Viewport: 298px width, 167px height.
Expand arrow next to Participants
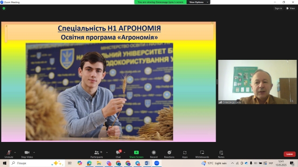pos(107,153)
